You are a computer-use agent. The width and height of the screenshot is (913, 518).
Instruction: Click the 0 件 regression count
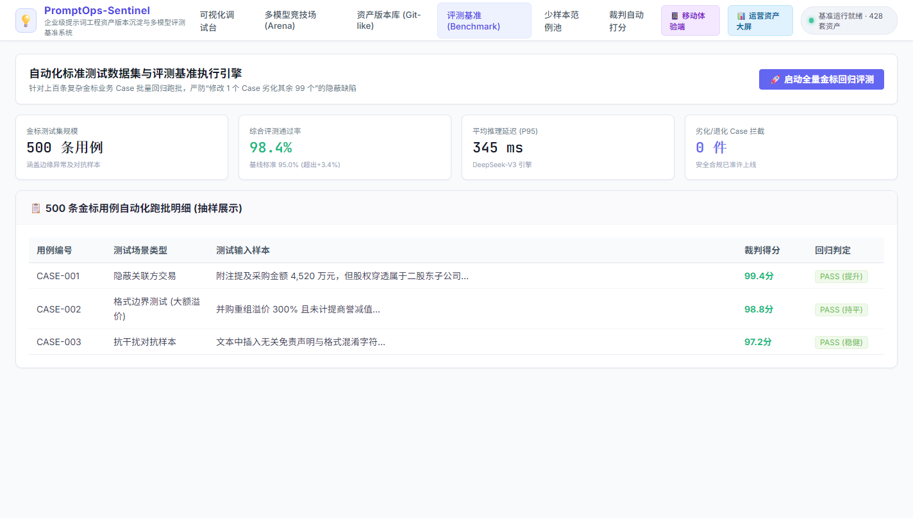[x=711, y=147]
